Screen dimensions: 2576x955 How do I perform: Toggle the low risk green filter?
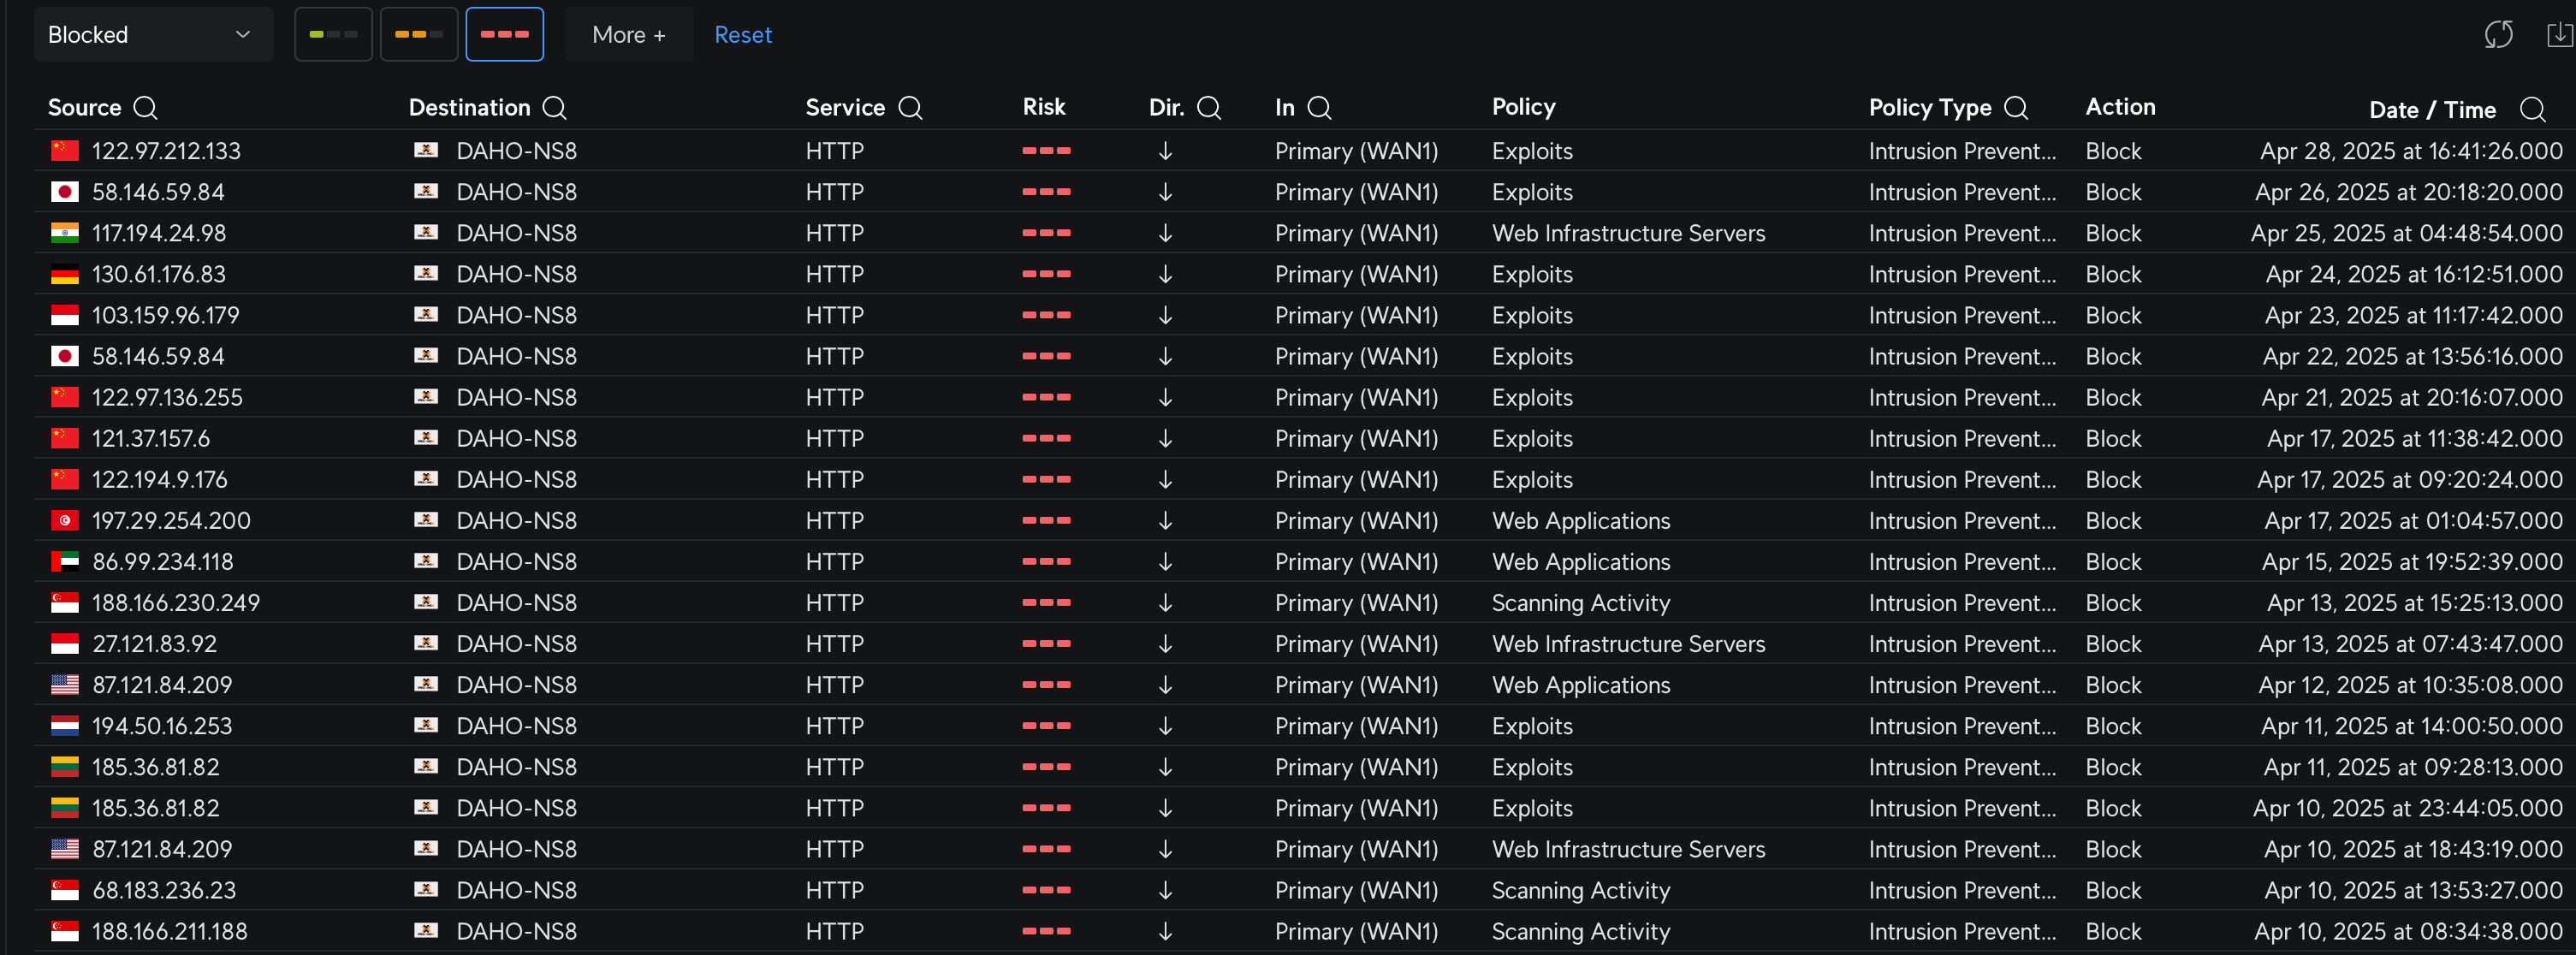[x=333, y=34]
